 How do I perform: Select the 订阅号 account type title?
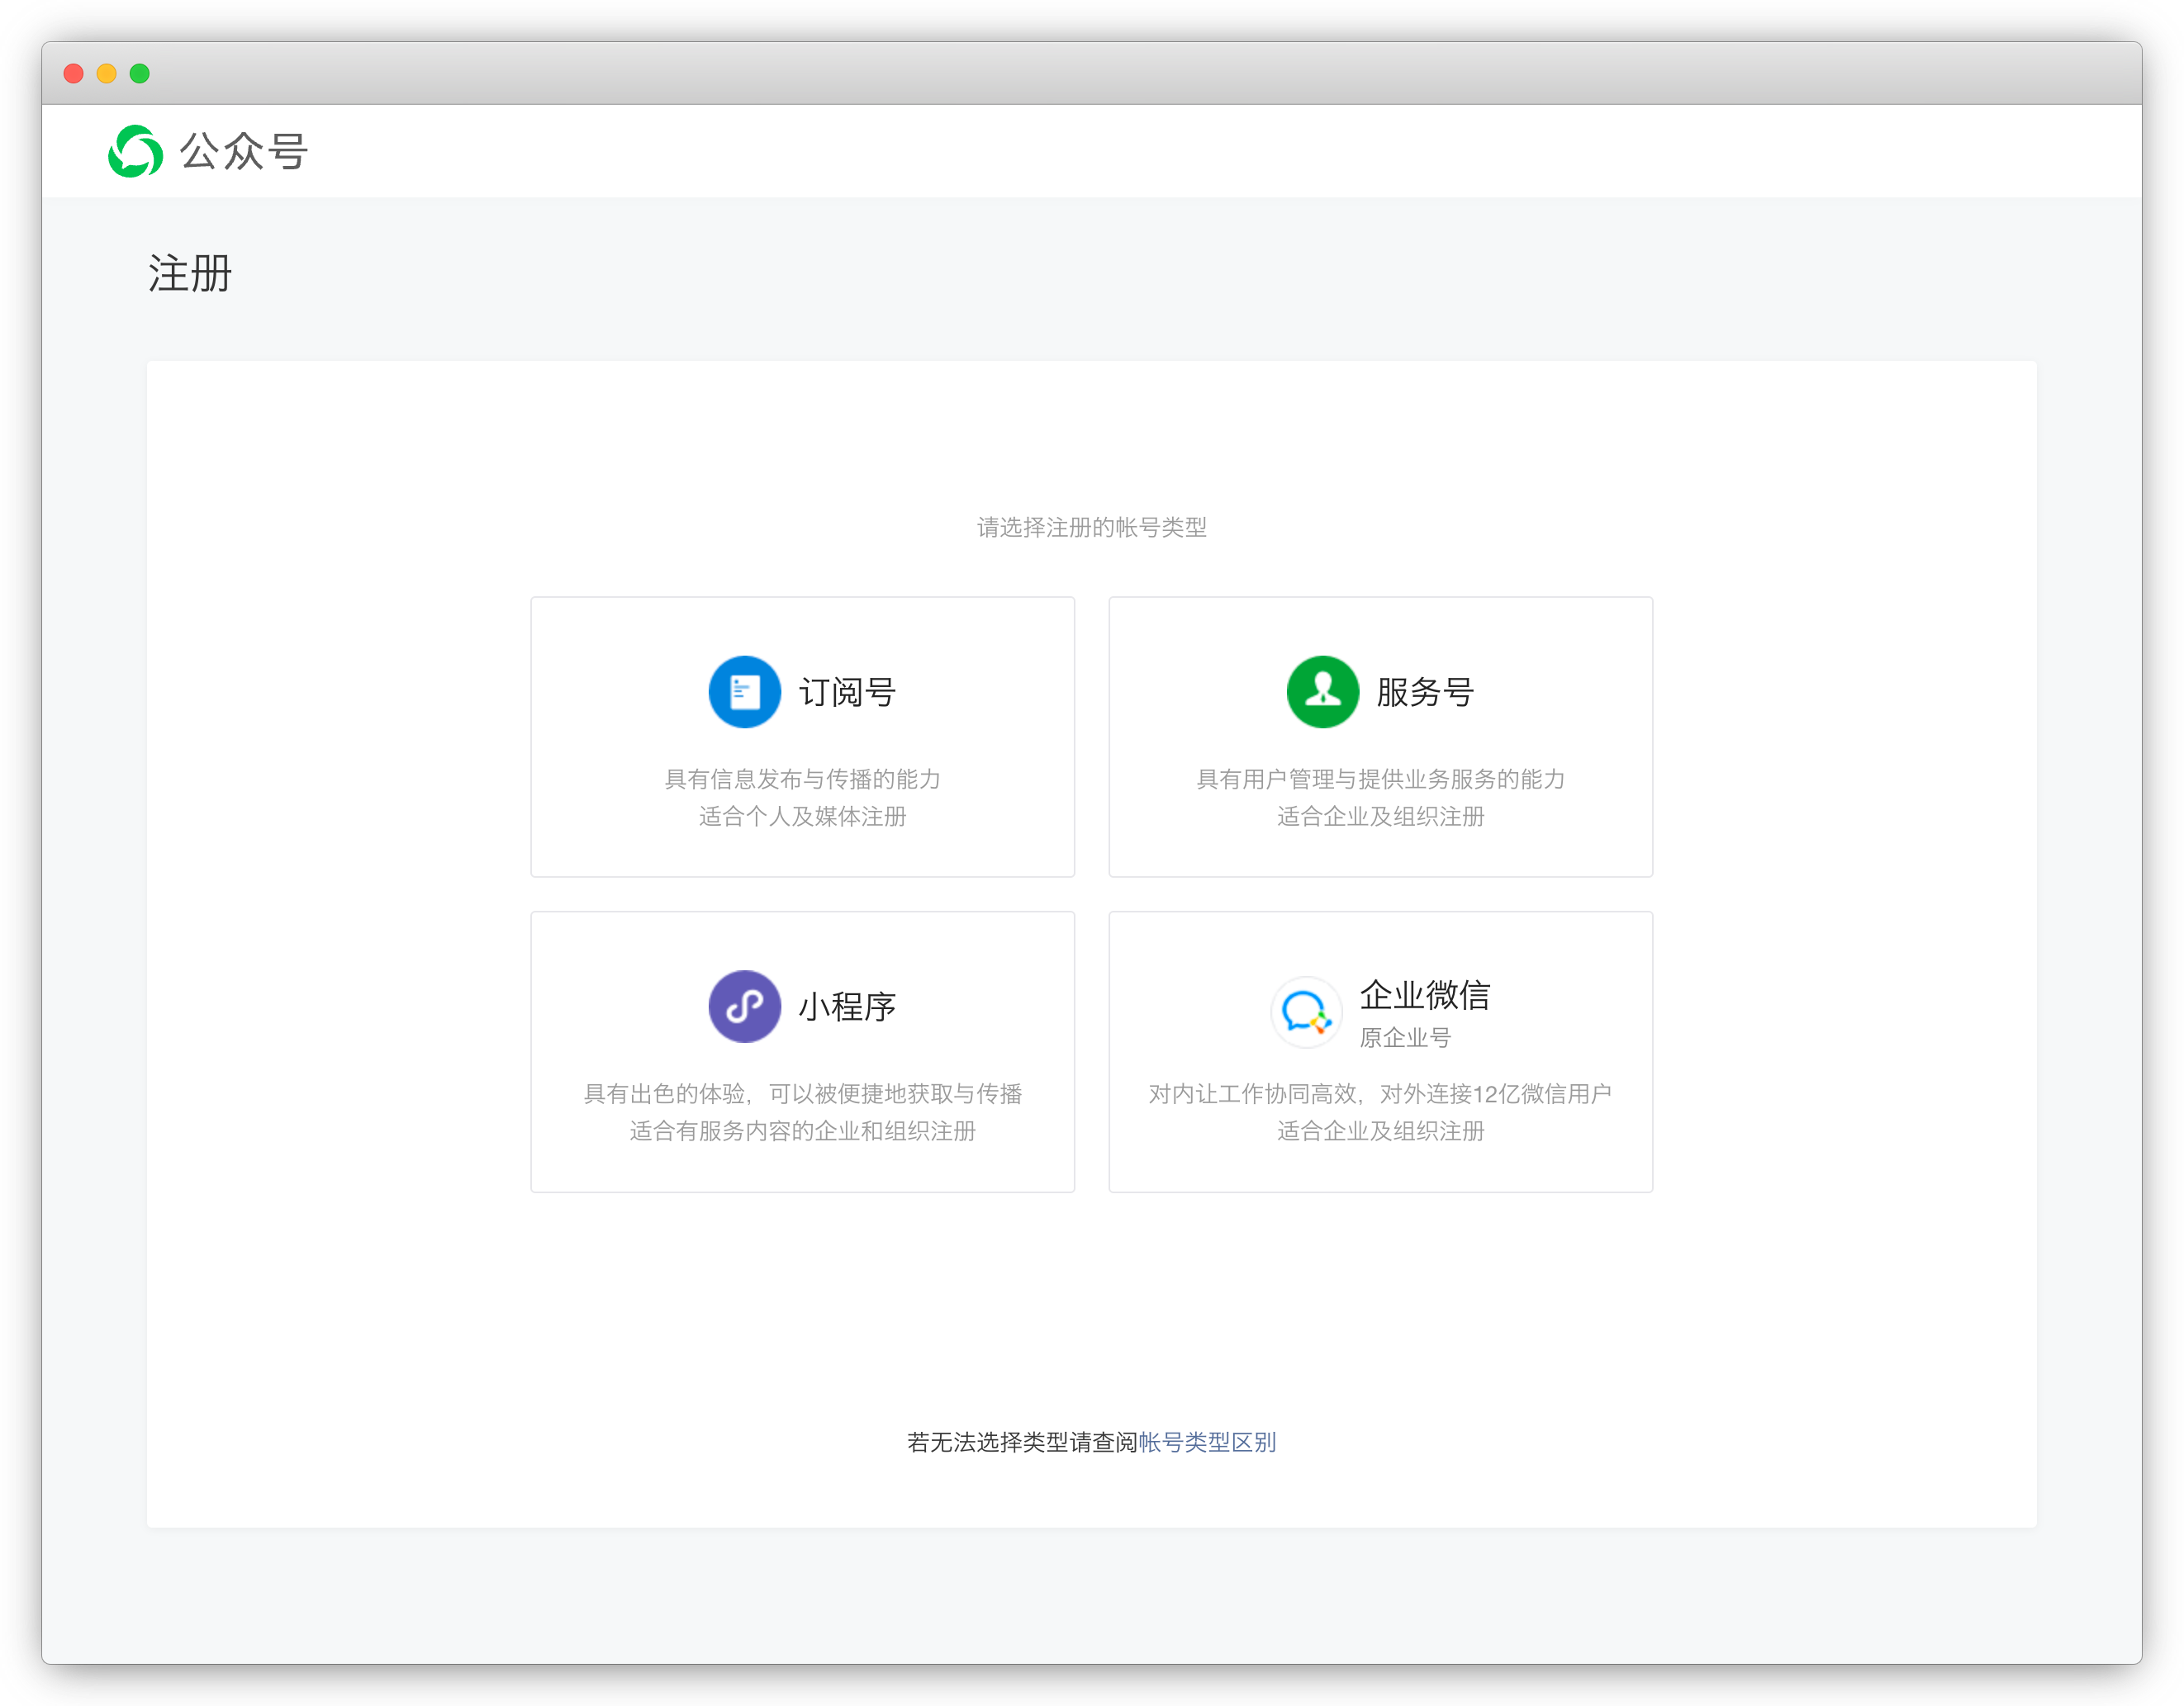click(x=847, y=692)
